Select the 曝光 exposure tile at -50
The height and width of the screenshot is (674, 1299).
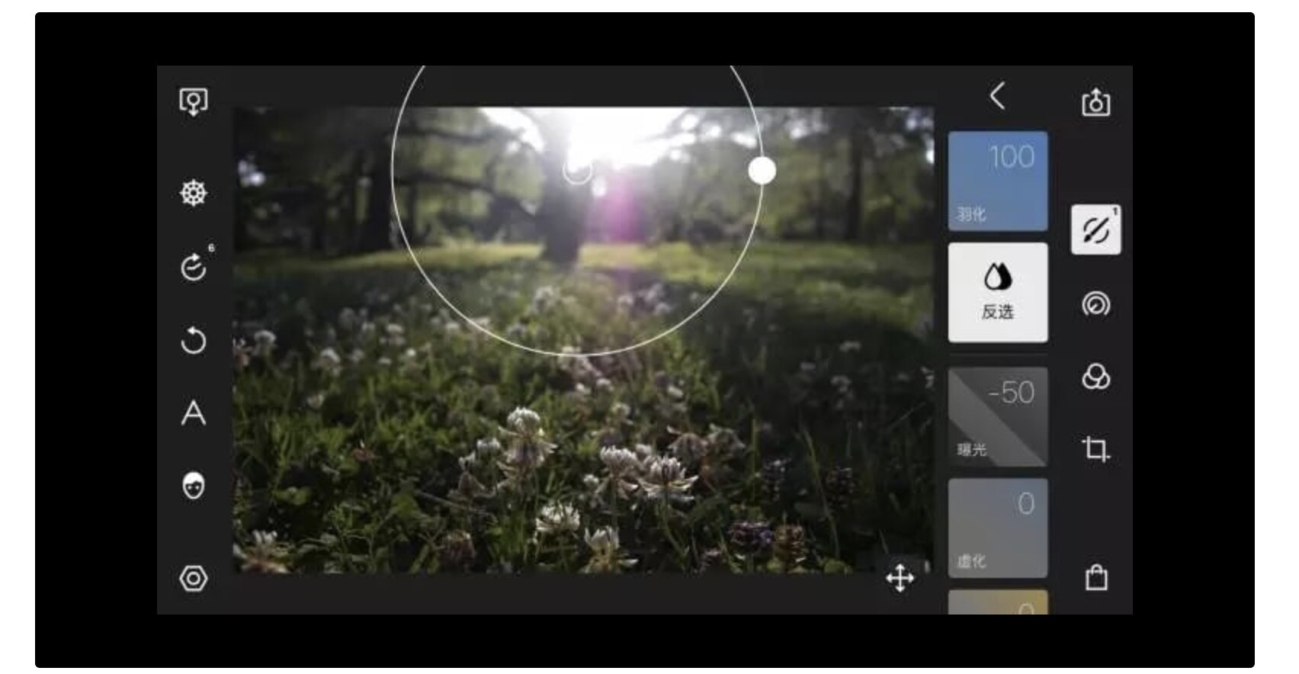click(x=998, y=417)
